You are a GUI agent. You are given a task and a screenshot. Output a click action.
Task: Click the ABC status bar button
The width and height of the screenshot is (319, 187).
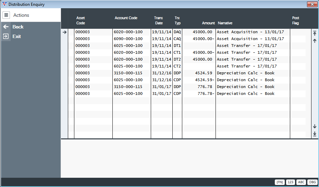[x=301, y=182]
